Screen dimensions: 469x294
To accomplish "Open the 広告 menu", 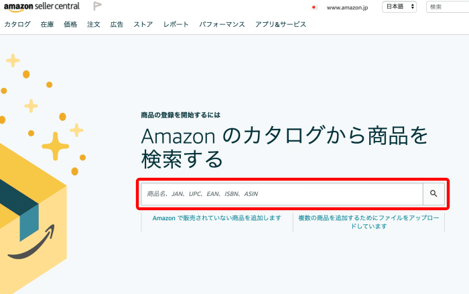I will pyautogui.click(x=117, y=24).
